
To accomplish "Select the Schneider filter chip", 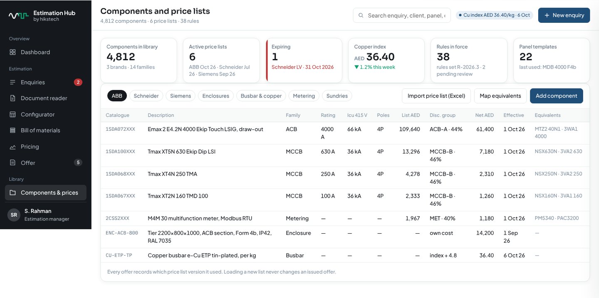I will coord(146,96).
